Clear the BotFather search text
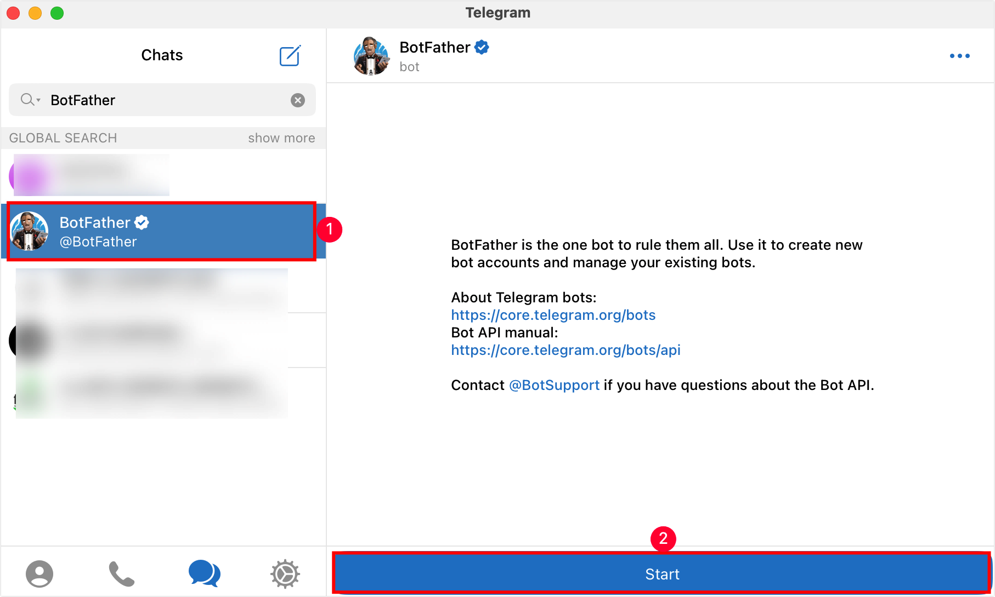 pyautogui.click(x=298, y=100)
